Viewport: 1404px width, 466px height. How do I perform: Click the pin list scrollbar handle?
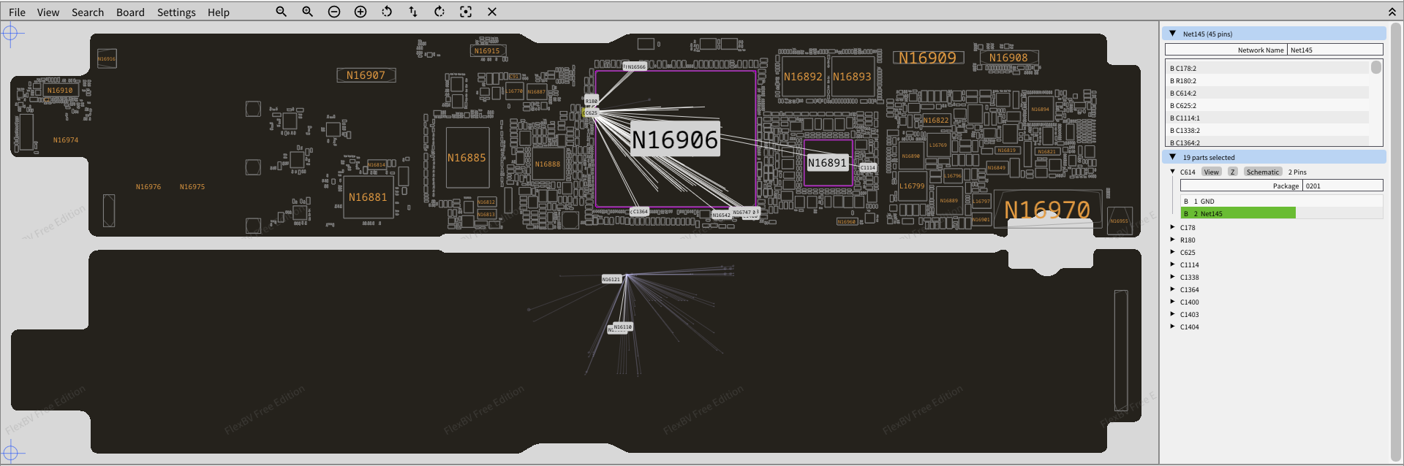[x=1376, y=67]
